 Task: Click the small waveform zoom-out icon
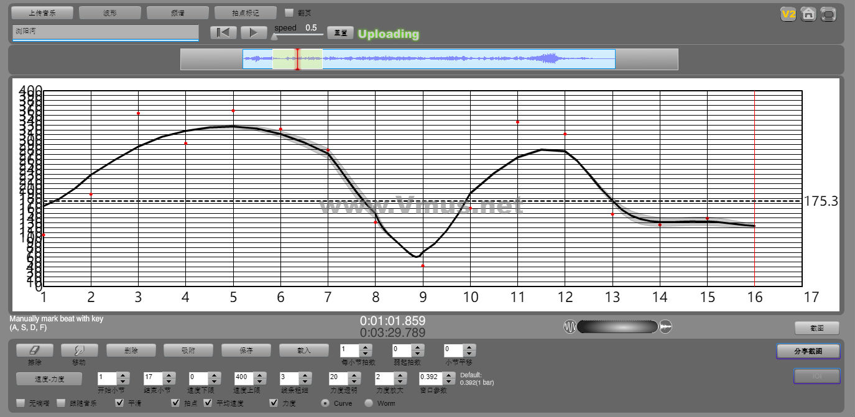[x=570, y=327]
